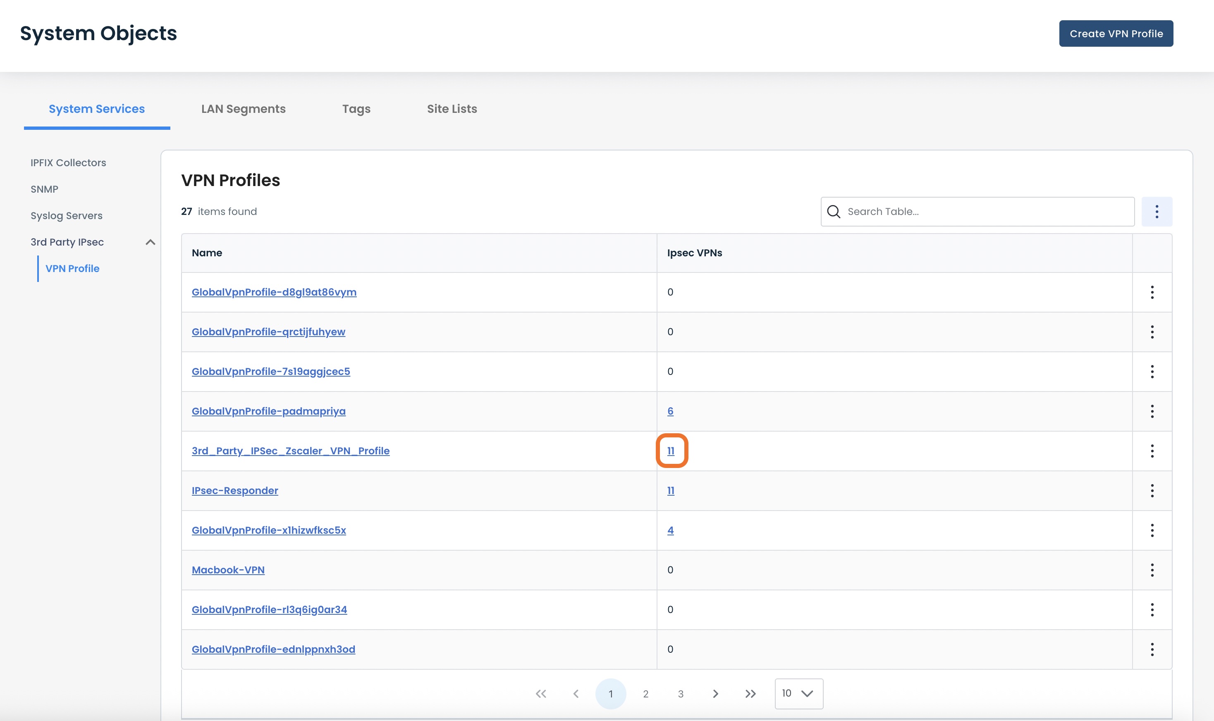Viewport: 1214px width, 721px height.
Task: Open GlobalVpnProfile-qrctijfuhyew profile link
Action: tap(268, 332)
